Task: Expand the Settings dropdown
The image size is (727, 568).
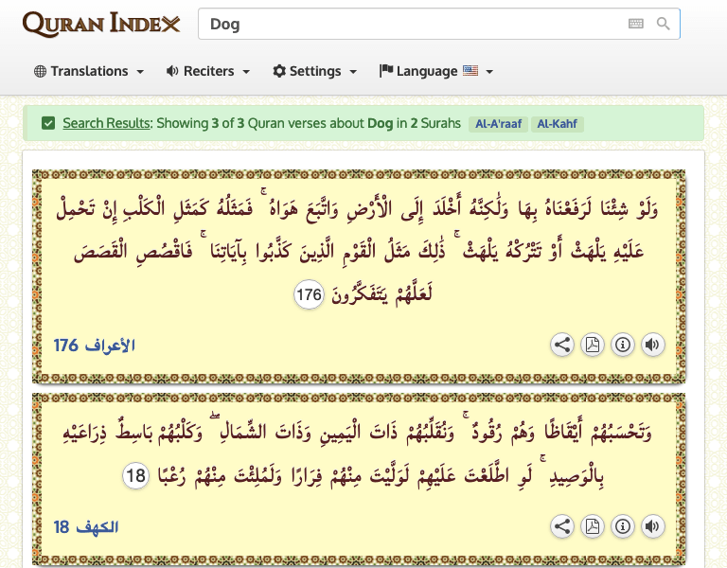Action: click(x=315, y=71)
